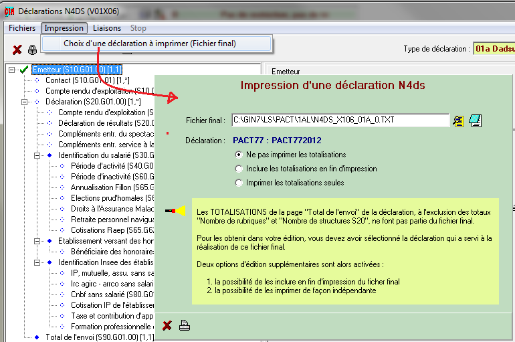The height and width of the screenshot is (342, 515).
Task: Click the blue node icon beside Total de l'envoi
Action: 37,337
